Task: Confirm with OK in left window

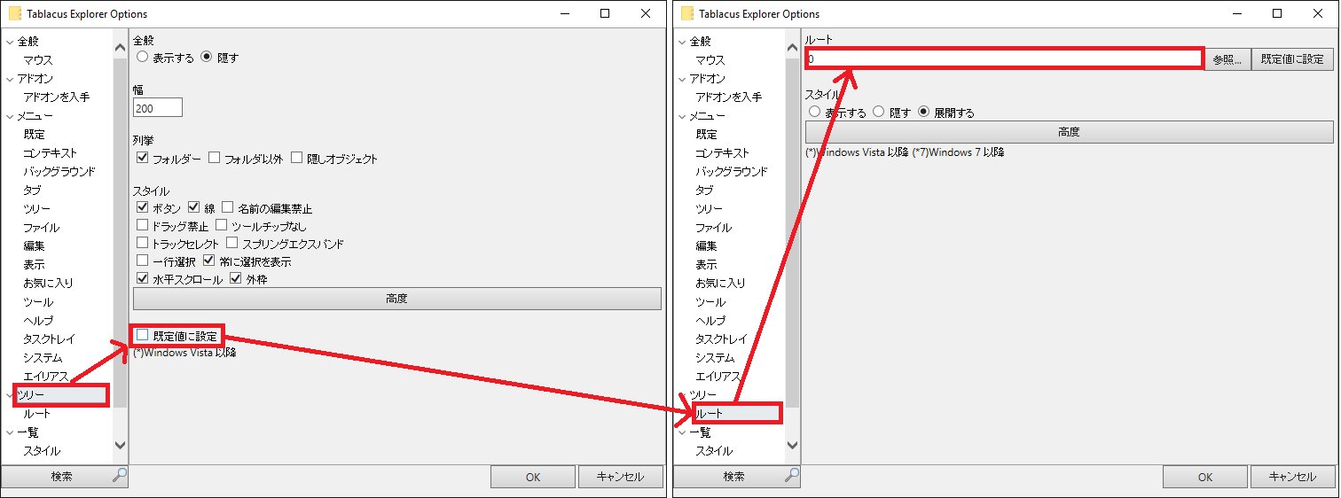Action: tap(533, 477)
